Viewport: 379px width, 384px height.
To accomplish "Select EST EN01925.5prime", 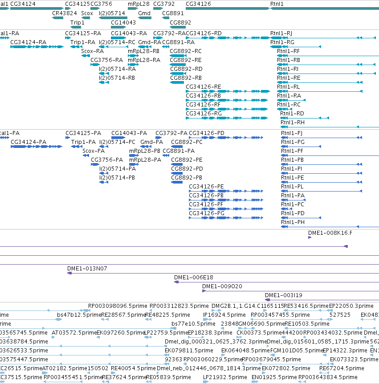I will coord(274,377).
